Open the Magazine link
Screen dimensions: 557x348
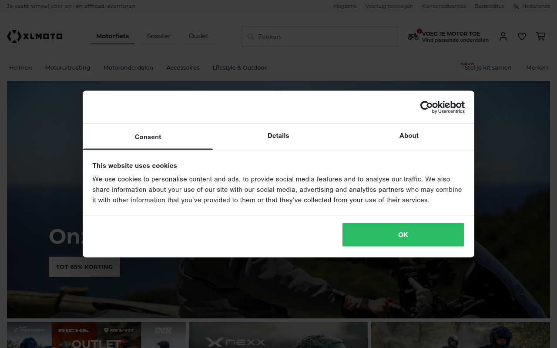[x=345, y=6]
